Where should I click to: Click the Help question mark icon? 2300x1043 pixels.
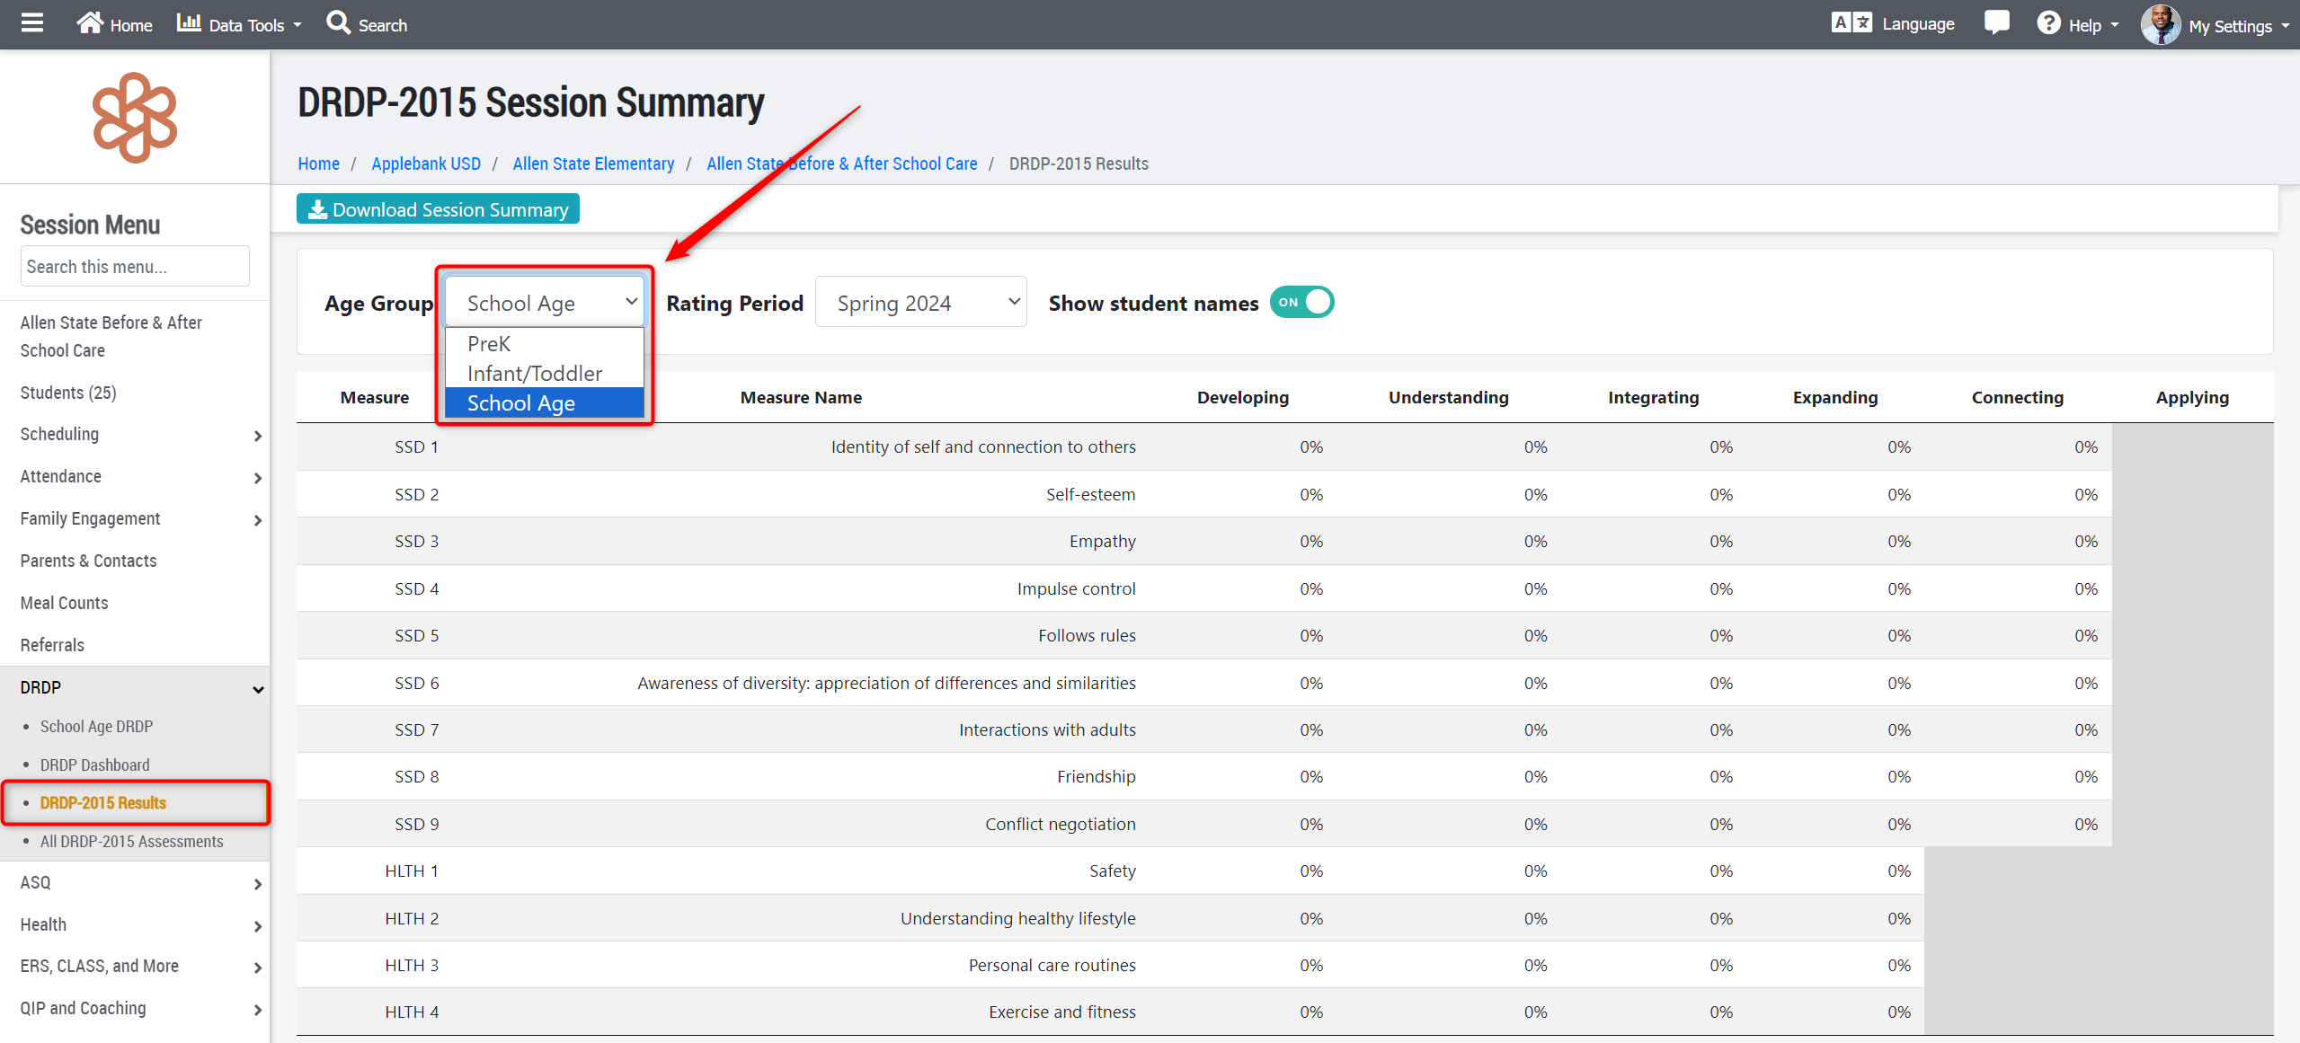[x=2048, y=23]
